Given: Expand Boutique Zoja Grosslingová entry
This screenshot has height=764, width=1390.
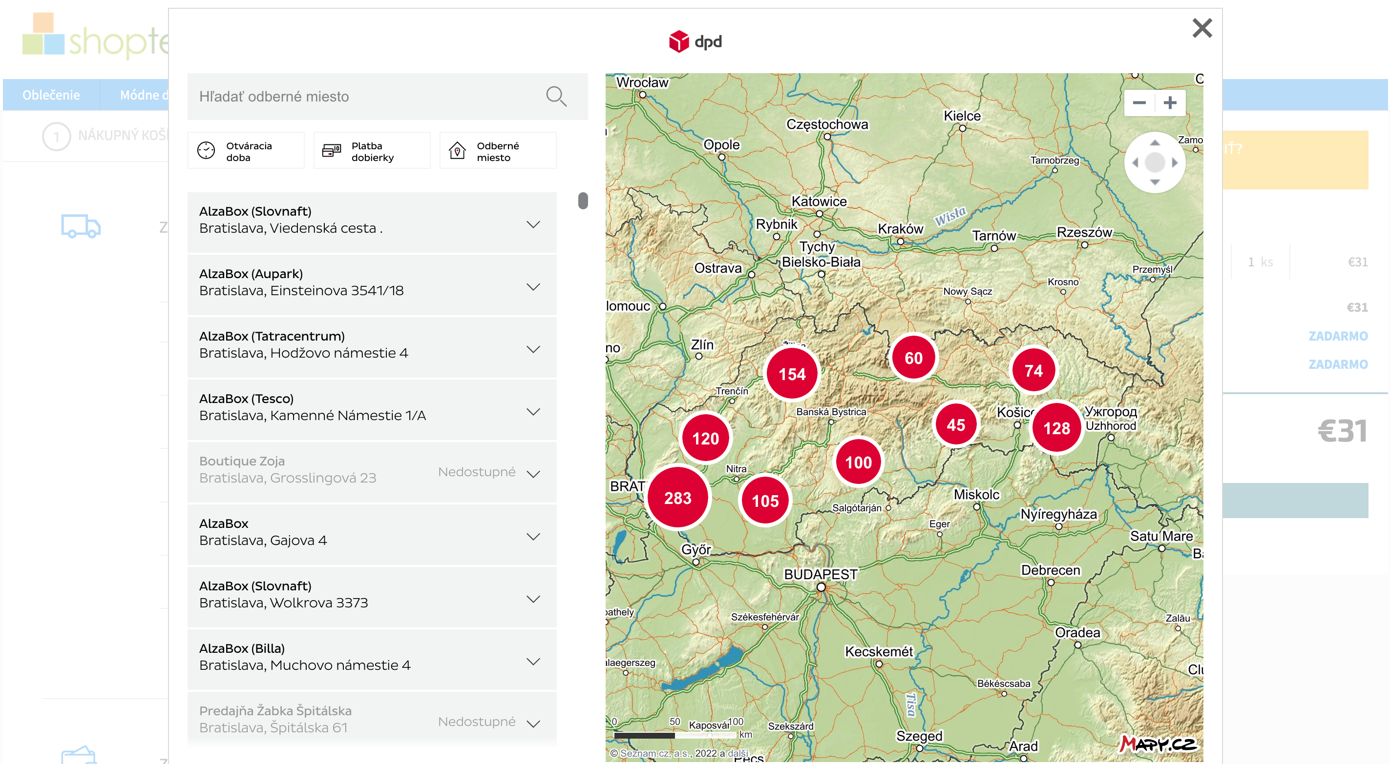Looking at the screenshot, I should (533, 474).
